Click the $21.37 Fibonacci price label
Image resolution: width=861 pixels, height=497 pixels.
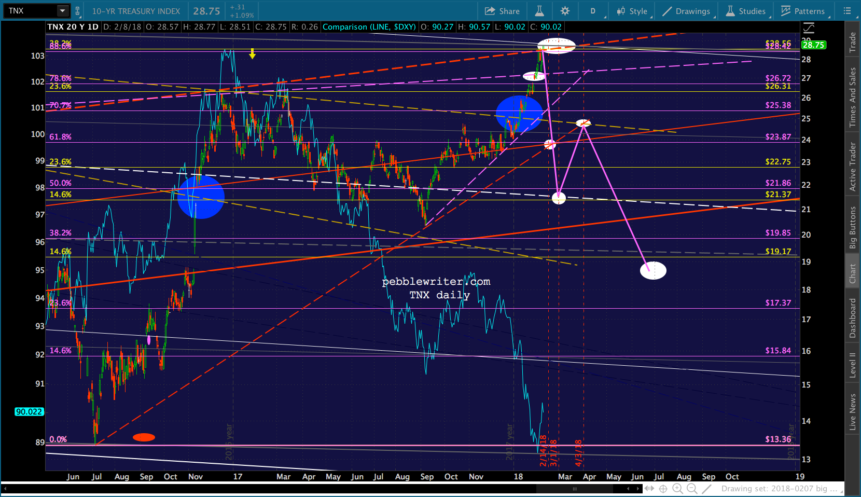pyautogui.click(x=778, y=195)
